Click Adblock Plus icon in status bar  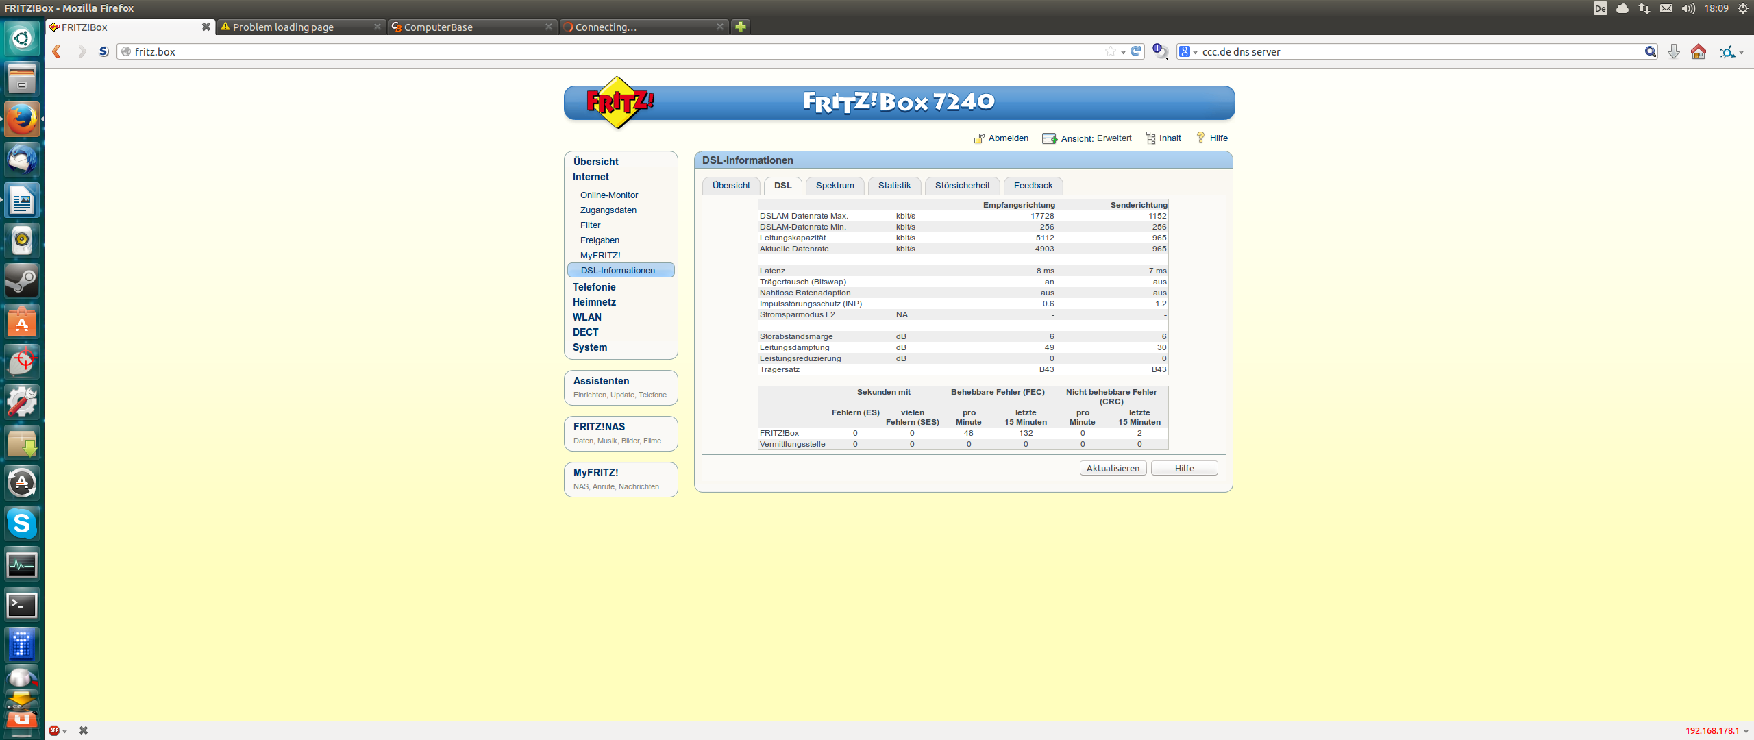[54, 730]
